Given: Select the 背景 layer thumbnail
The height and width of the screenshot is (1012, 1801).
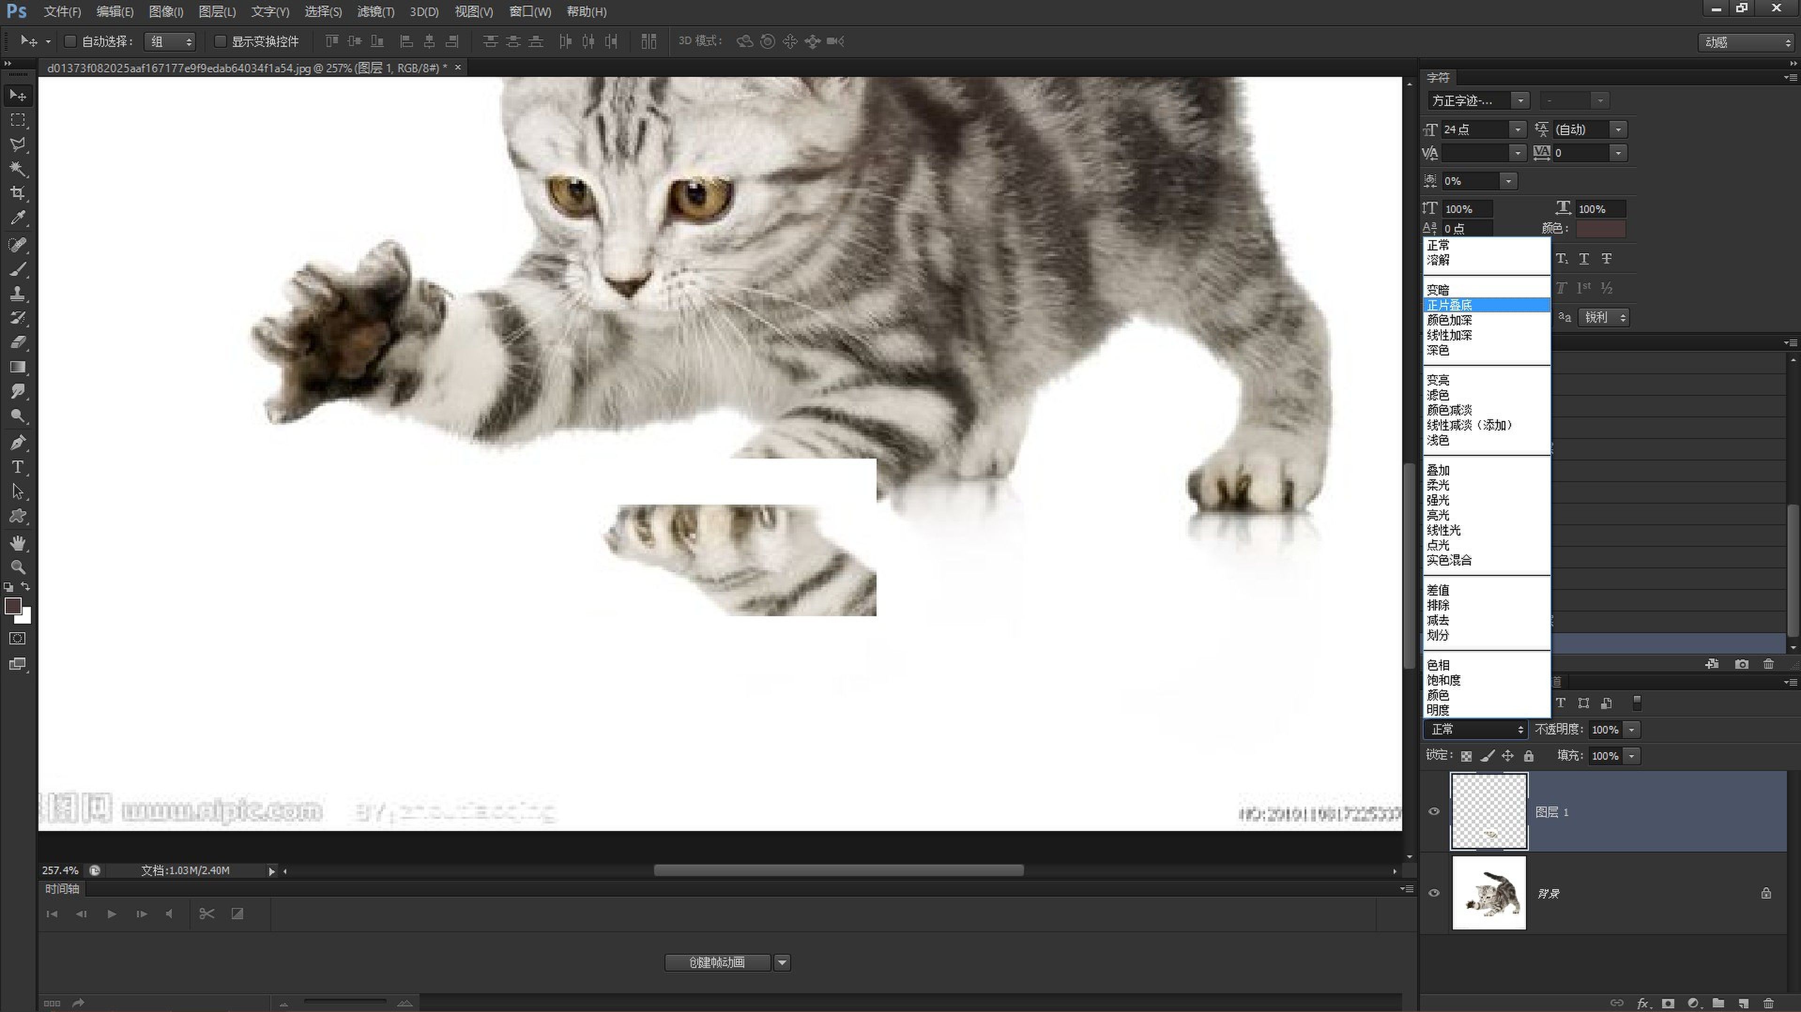Looking at the screenshot, I should coord(1489,893).
